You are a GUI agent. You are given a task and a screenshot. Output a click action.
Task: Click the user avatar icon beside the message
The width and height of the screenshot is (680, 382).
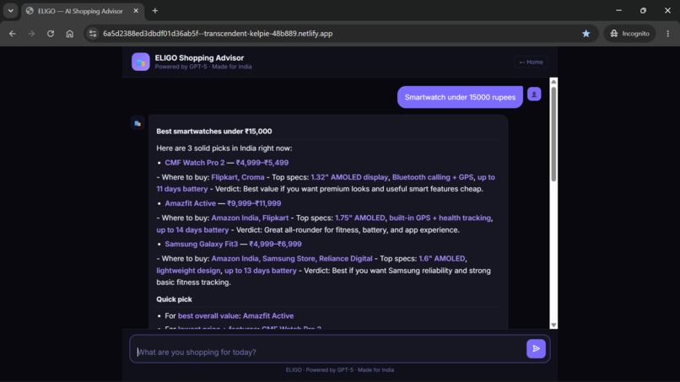point(534,94)
